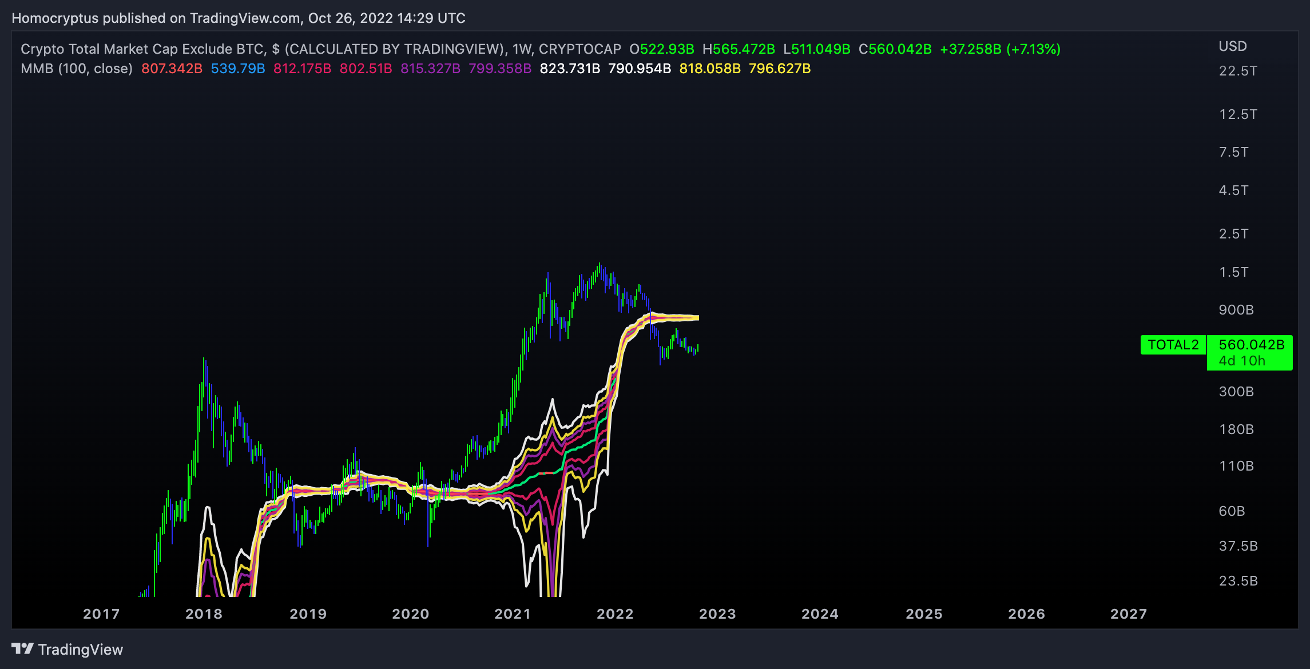Click the yellow MMB value 796.627B

point(780,69)
